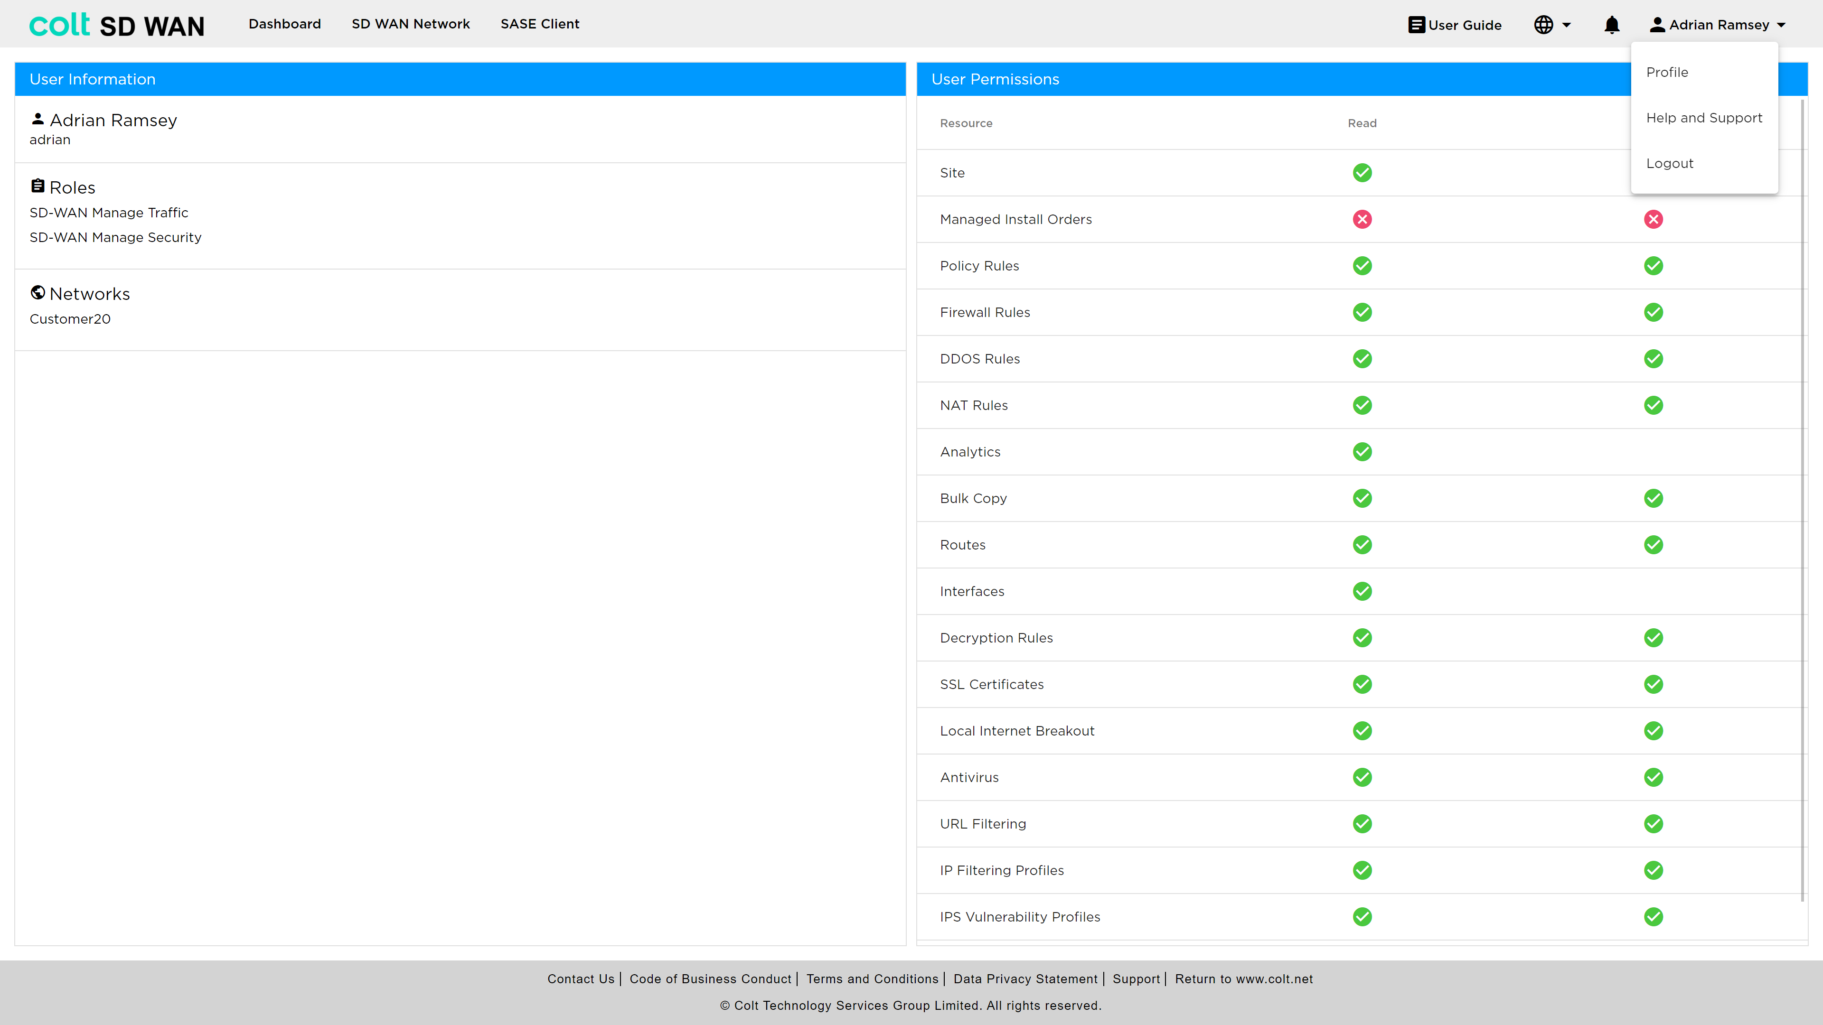Click the Read checkmark for SSL Certificates
The image size is (1823, 1025).
(1363, 684)
